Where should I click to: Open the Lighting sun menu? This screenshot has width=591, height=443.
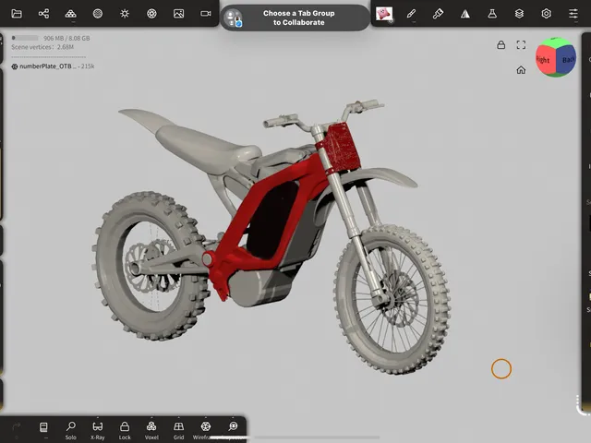125,14
